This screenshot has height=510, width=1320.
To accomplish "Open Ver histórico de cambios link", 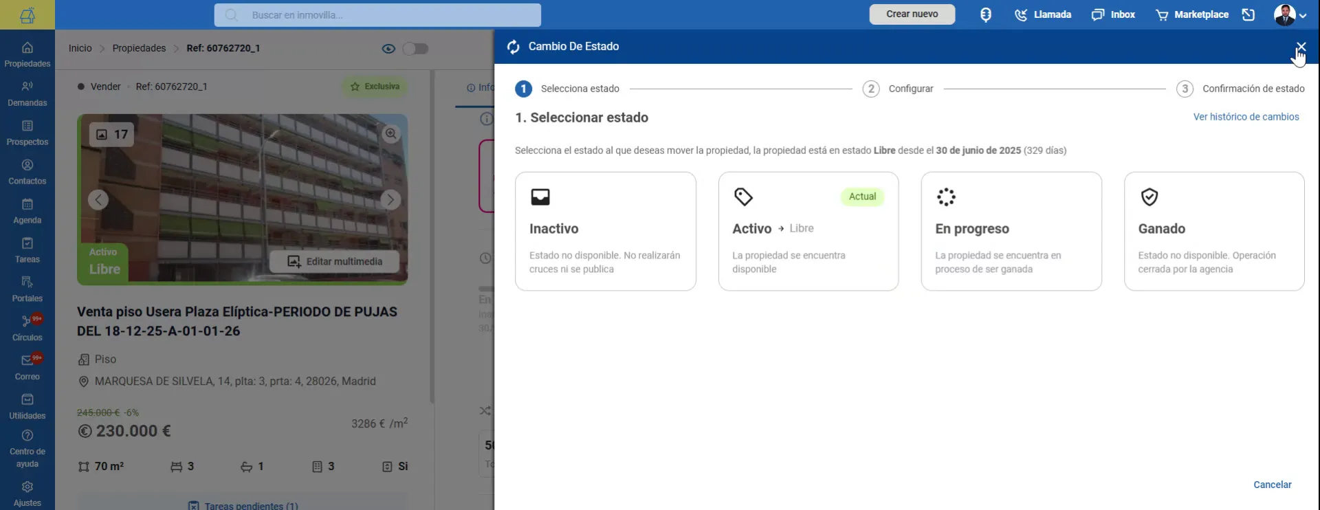I will pyautogui.click(x=1246, y=117).
